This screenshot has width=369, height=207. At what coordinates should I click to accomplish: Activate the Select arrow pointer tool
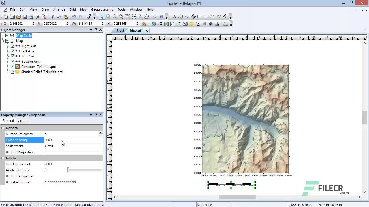102,17
